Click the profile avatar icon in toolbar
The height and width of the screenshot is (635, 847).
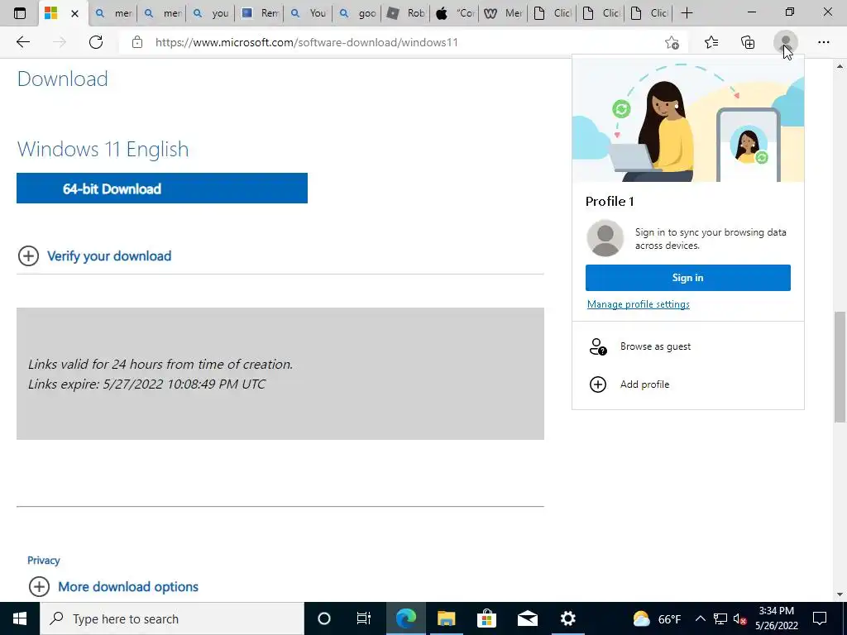[786, 42]
